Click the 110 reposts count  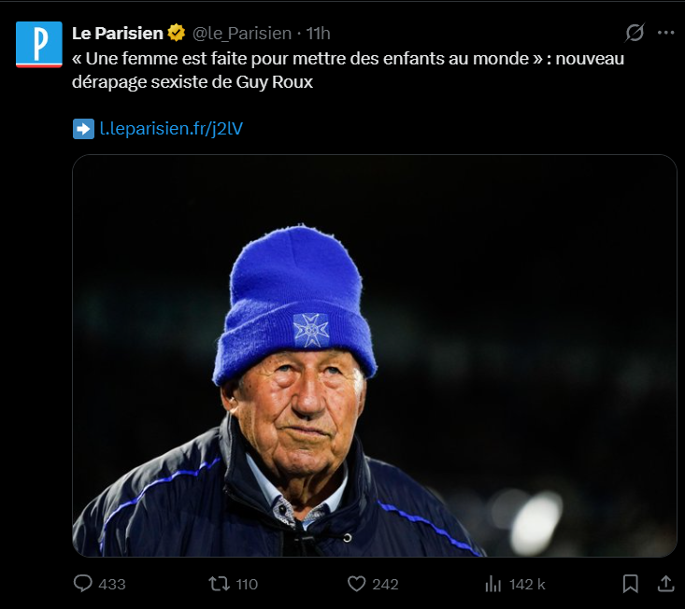coord(247,584)
